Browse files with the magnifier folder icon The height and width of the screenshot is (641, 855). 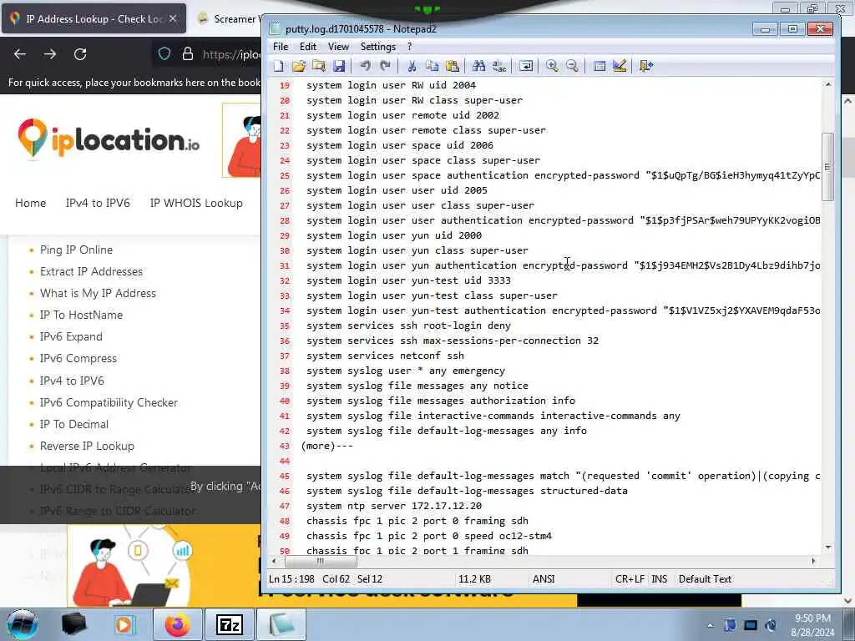point(318,66)
